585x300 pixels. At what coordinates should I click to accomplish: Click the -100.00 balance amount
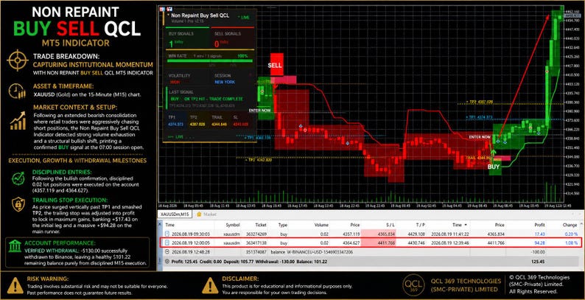539,252
